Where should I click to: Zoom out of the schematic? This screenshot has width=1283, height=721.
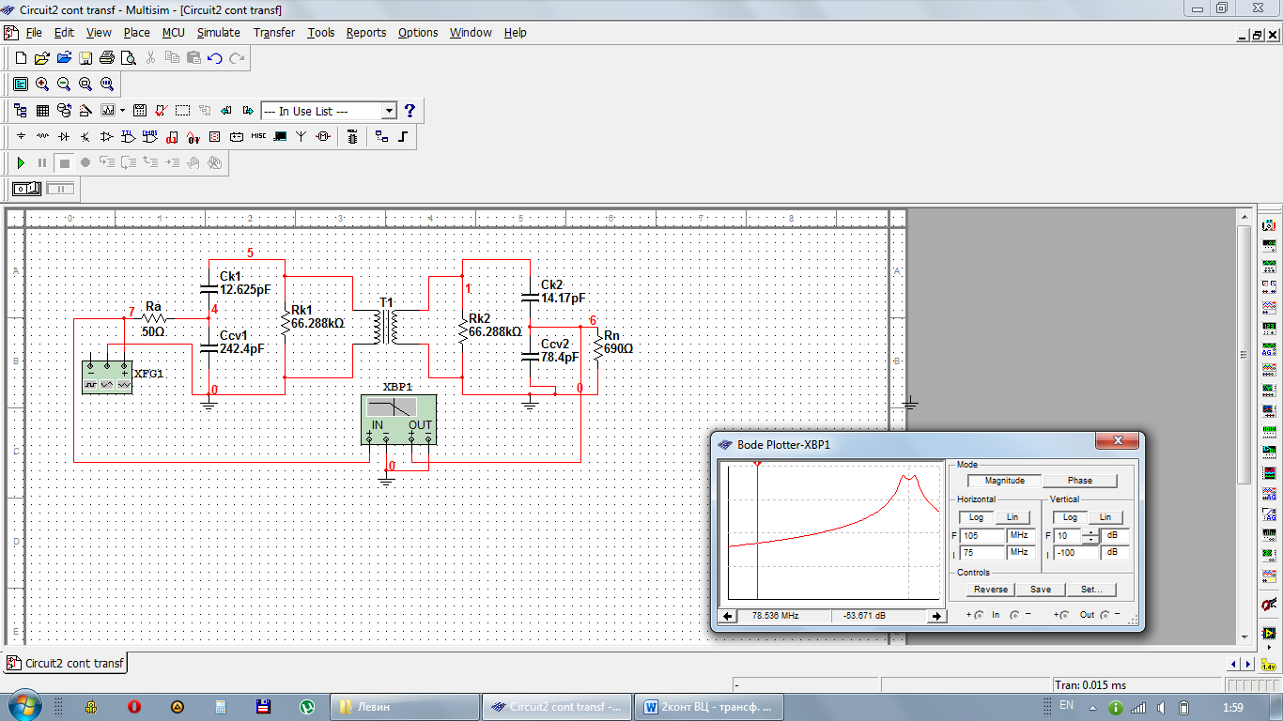click(x=64, y=84)
